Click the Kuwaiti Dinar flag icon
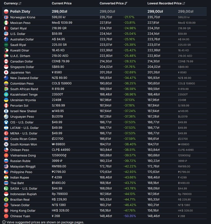 click(x=6, y=50)
